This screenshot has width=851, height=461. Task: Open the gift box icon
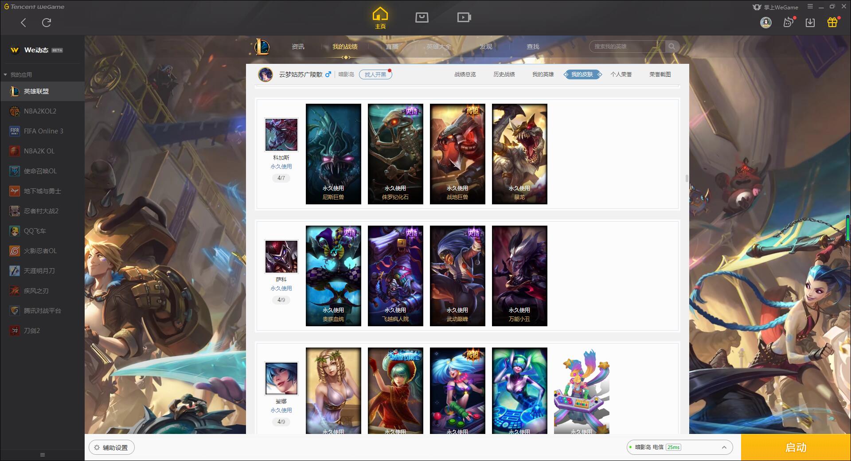832,22
